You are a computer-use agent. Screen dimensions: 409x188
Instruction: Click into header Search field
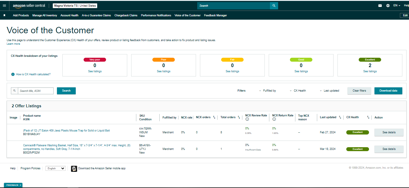(x=234, y=6)
